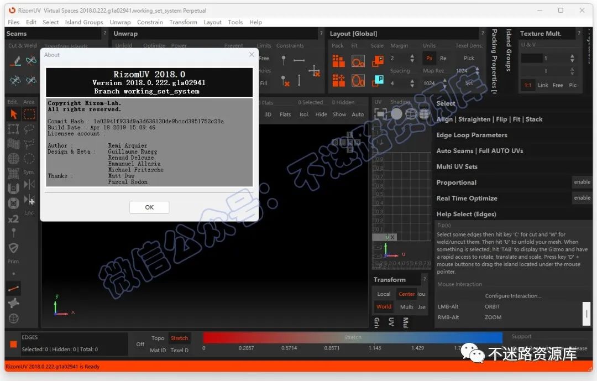Select the solid sphere shading mode

(396, 113)
